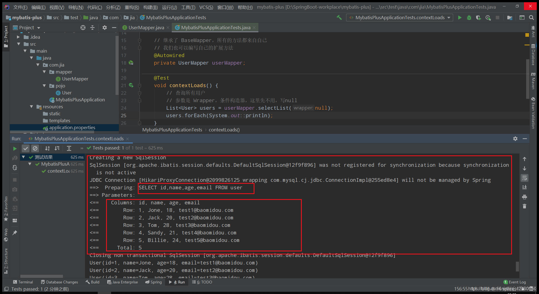Screen dimensions: 539x294
Task: Click the Build Project hammer icon
Action: (x=339, y=18)
